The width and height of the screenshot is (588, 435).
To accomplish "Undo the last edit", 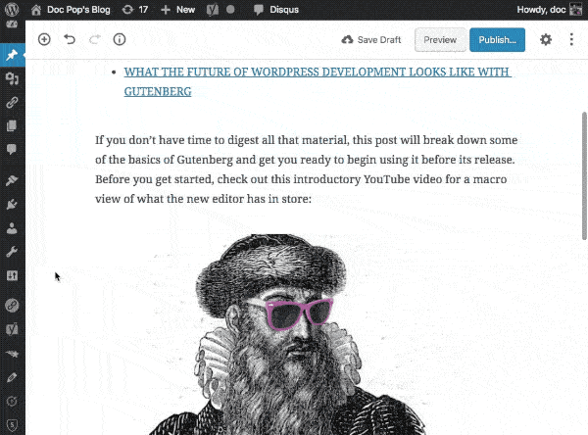I will pos(69,40).
